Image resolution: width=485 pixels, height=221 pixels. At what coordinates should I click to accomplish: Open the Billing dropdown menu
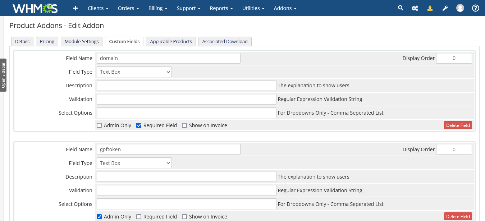[x=158, y=8]
